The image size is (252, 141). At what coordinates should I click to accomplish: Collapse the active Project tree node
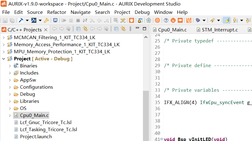pyautogui.click(x=3, y=59)
